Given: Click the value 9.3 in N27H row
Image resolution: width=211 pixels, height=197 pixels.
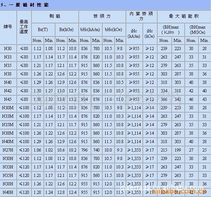Looking at the screenshot, I should pos(120,150).
